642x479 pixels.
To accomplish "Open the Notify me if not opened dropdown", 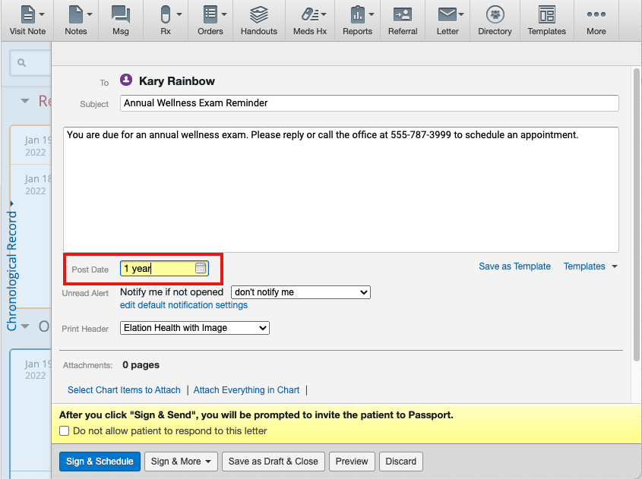I will pos(301,292).
